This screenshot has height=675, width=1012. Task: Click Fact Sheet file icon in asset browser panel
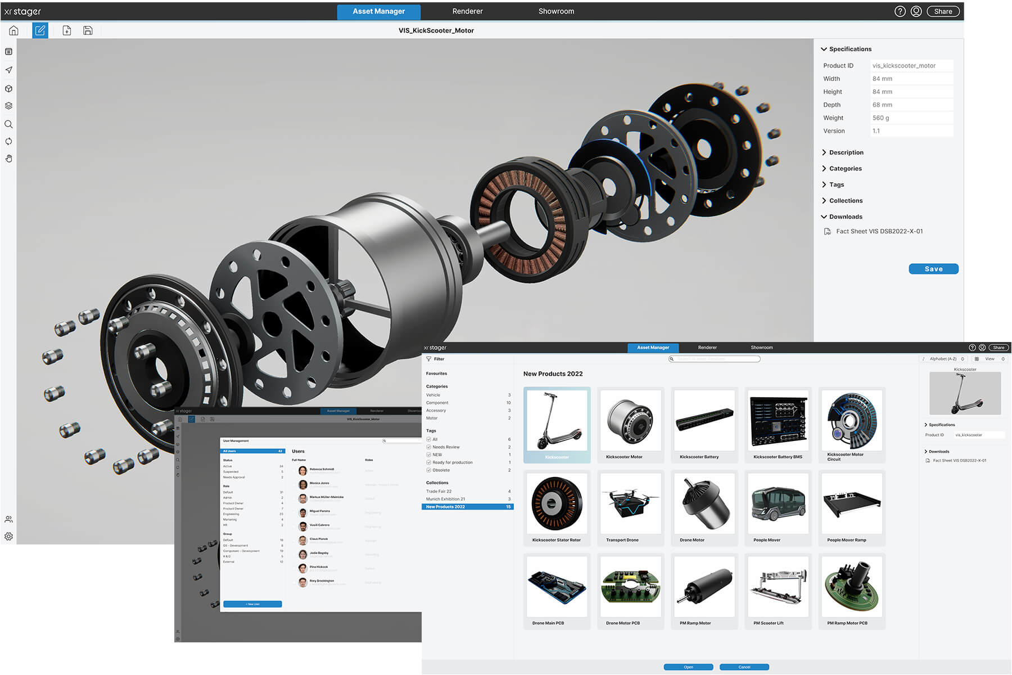(x=928, y=461)
